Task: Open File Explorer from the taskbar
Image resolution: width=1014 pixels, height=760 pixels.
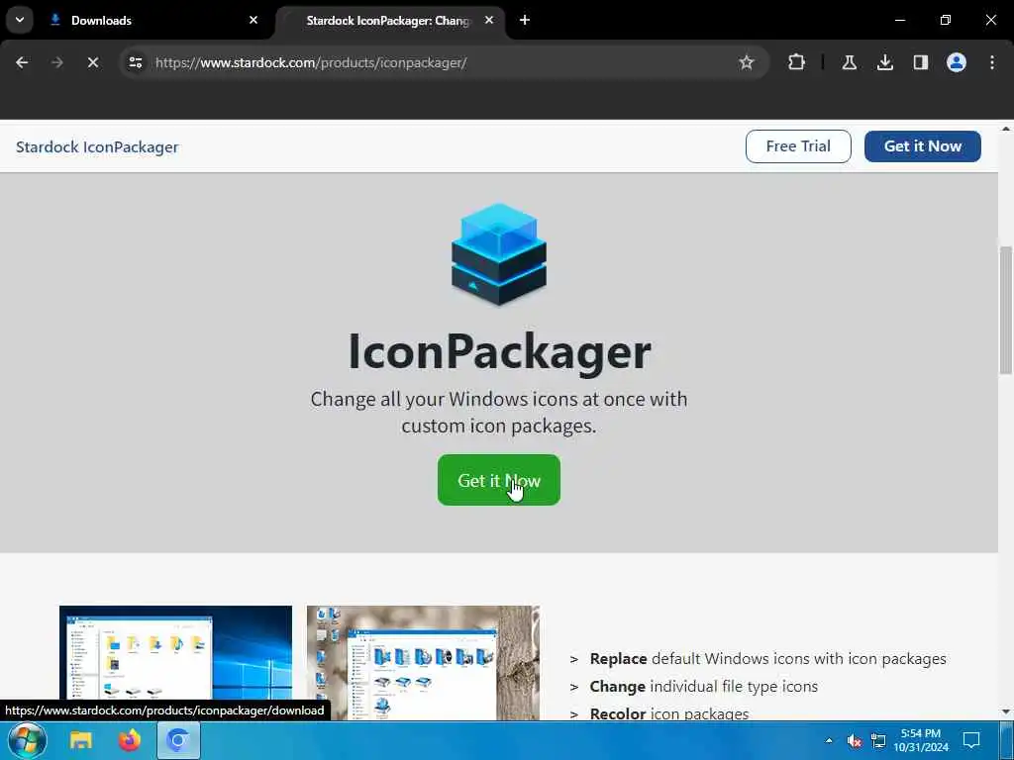Action: pyautogui.click(x=81, y=740)
